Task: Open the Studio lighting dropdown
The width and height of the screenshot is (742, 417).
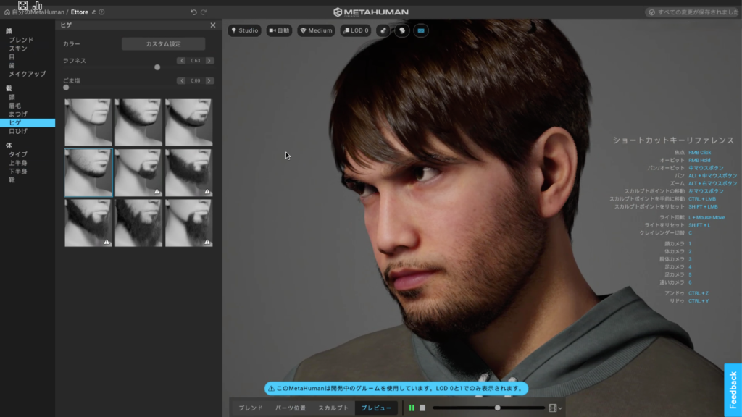Action: click(245, 30)
